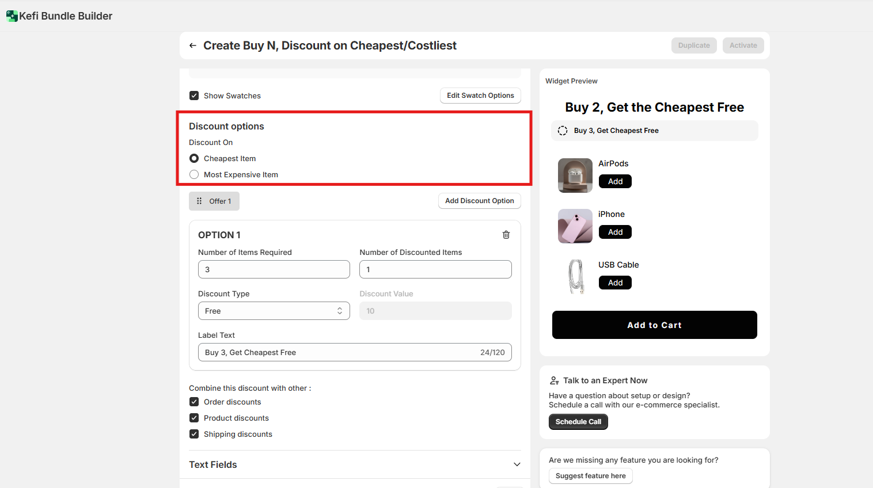Click the back arrow beside the page title
873x488 pixels.
(193, 45)
